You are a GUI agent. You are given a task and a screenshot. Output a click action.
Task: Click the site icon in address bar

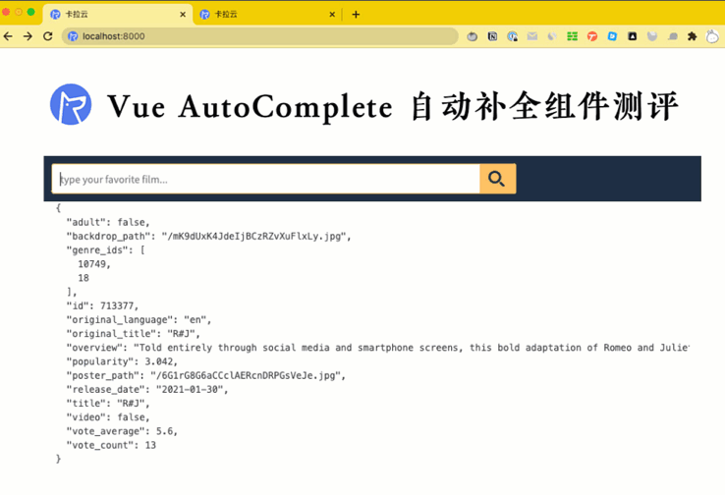click(x=73, y=36)
